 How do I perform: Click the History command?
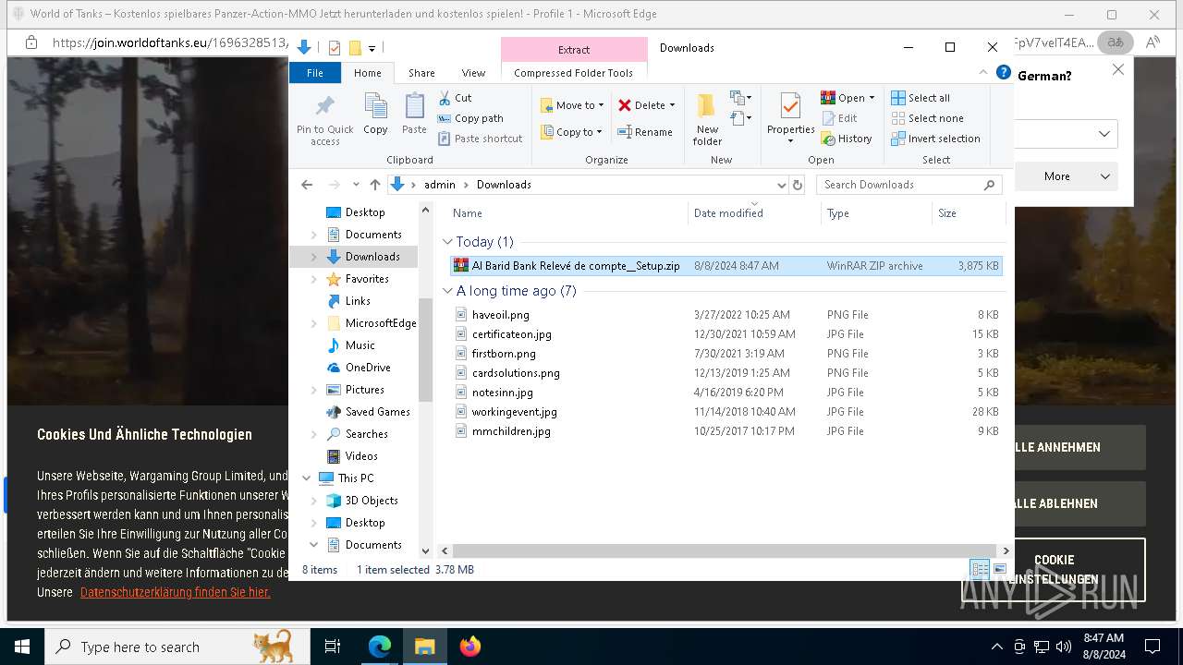pos(847,139)
